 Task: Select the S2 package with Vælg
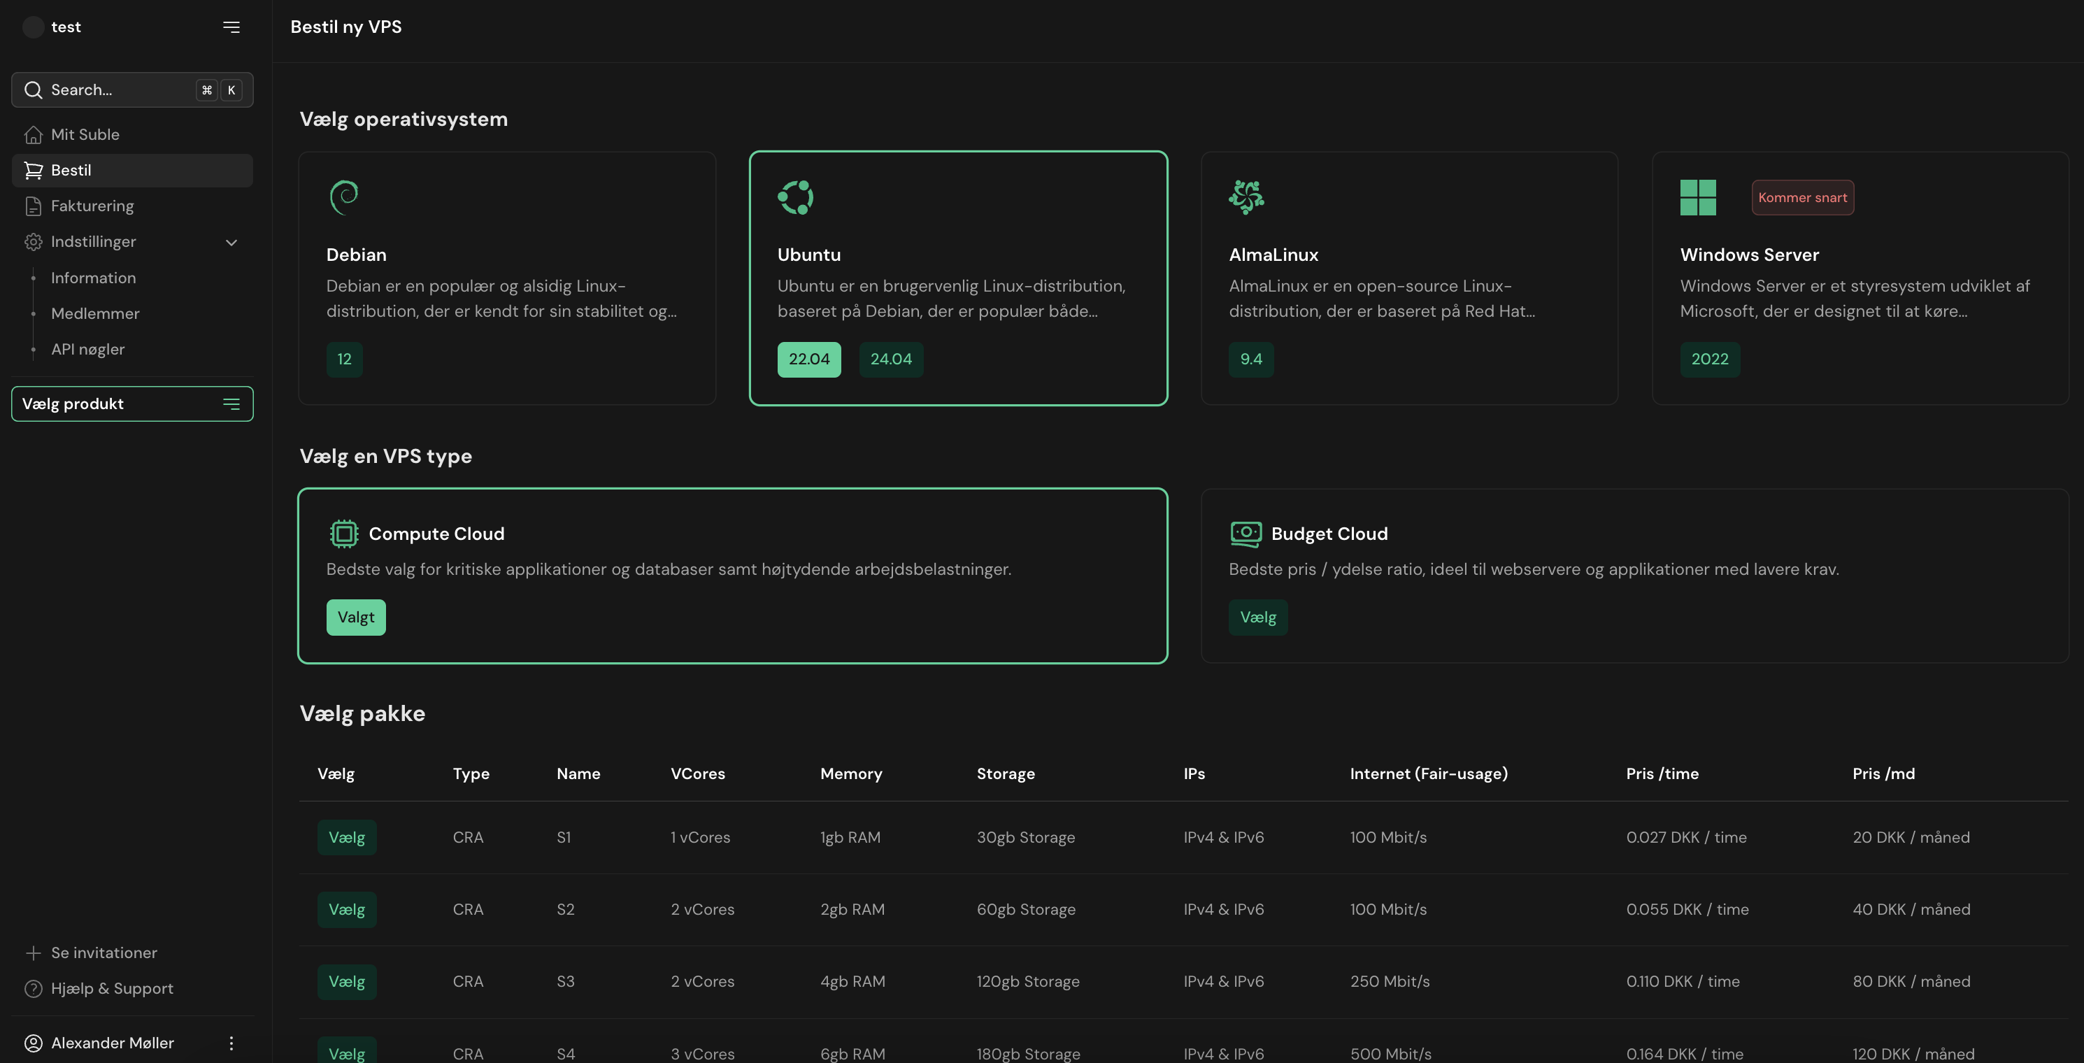click(346, 909)
